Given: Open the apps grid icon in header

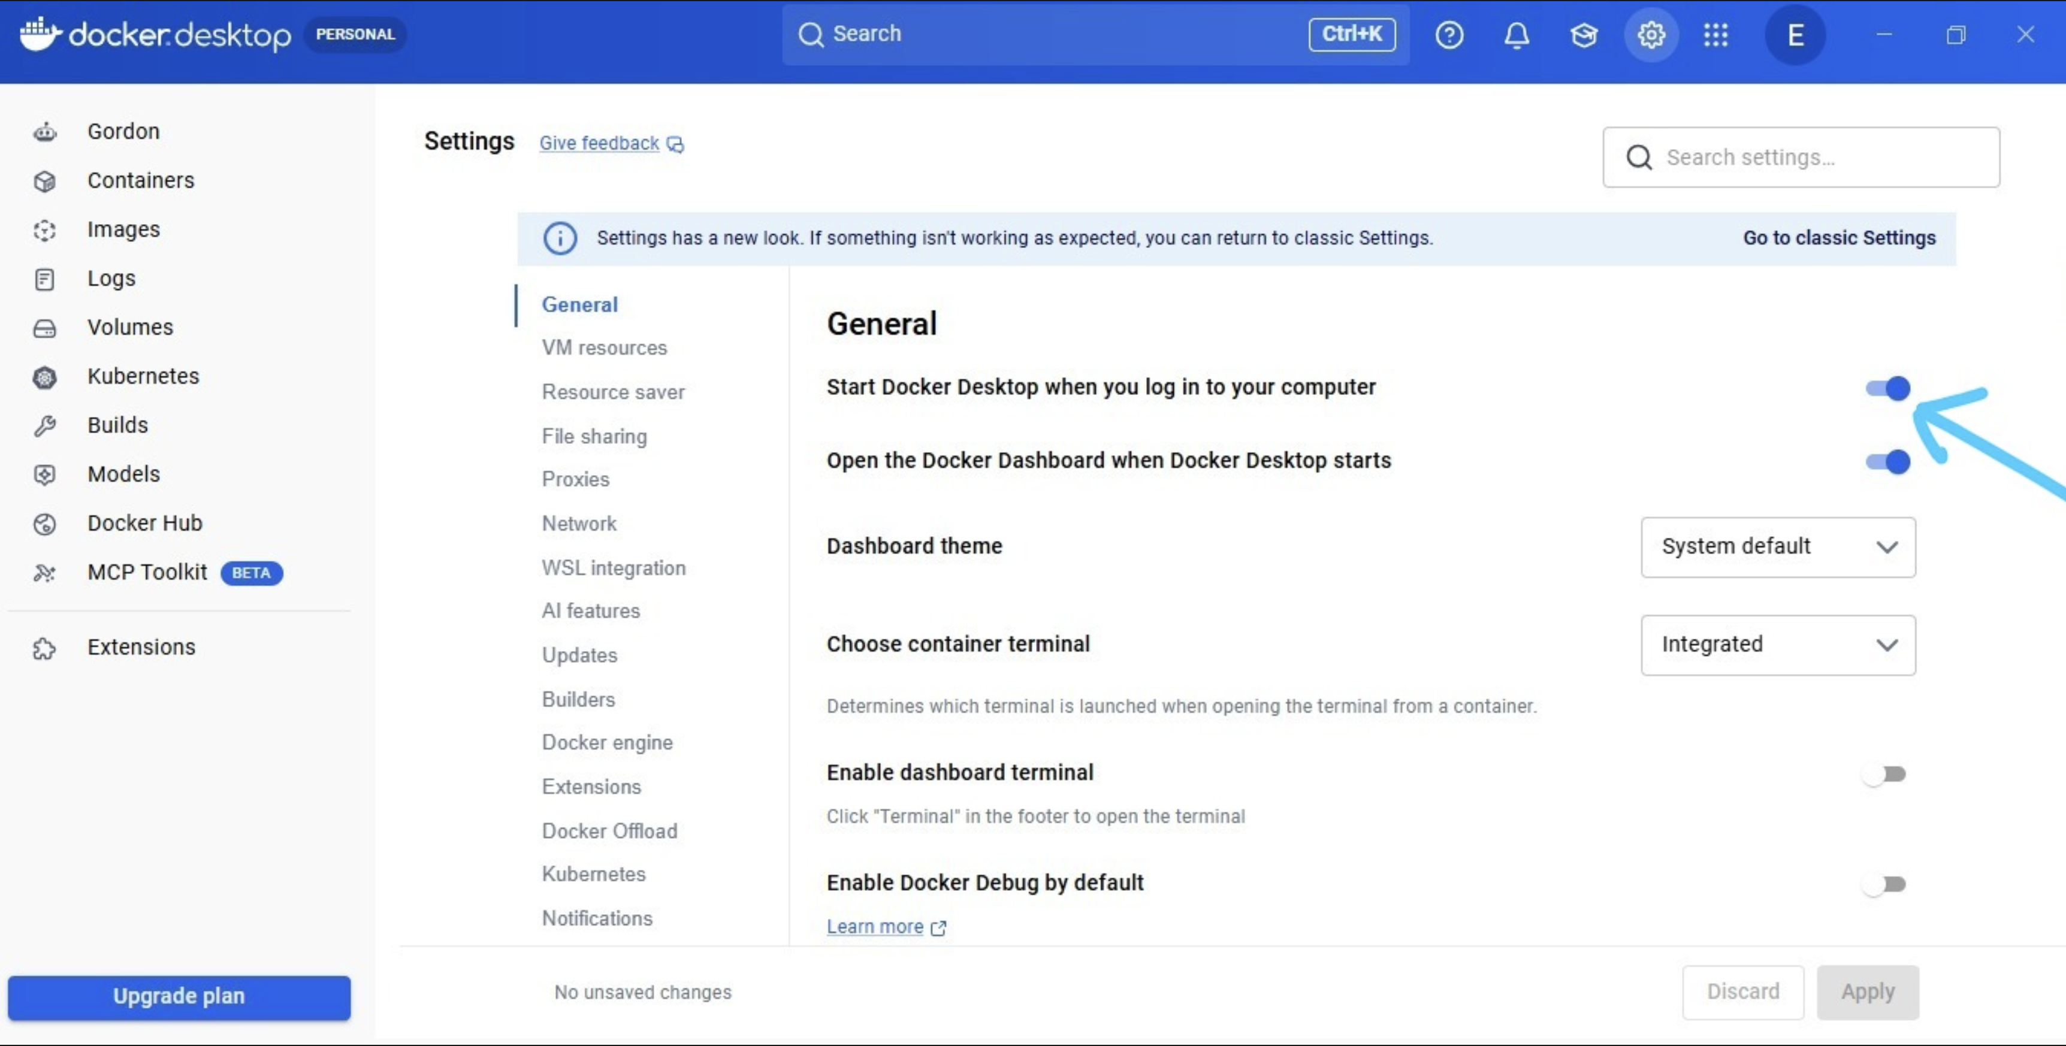Looking at the screenshot, I should tap(1715, 35).
